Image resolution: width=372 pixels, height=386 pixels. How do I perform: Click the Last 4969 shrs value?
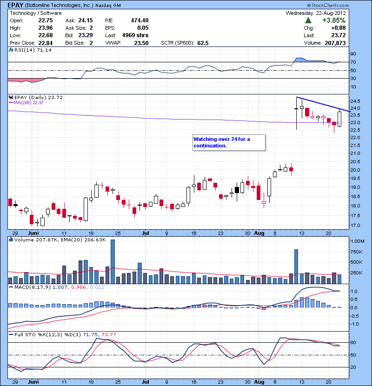(x=135, y=35)
